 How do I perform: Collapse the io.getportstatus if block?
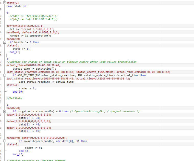4,112
